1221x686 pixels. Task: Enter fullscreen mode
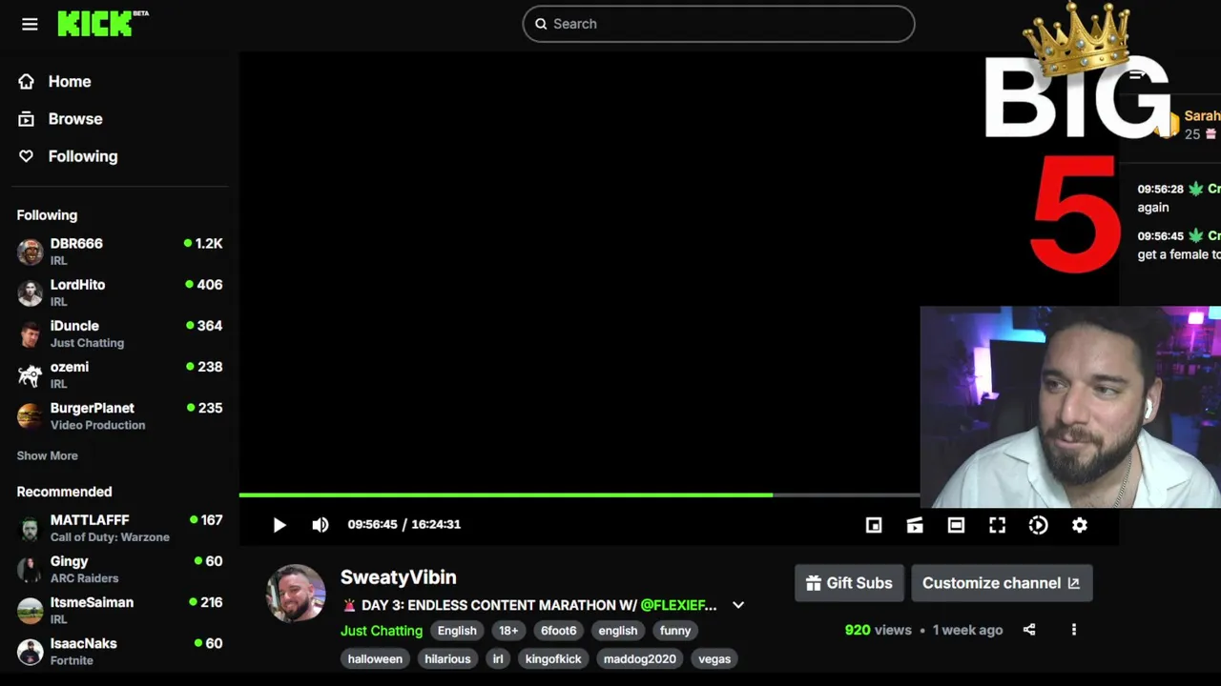pos(997,525)
